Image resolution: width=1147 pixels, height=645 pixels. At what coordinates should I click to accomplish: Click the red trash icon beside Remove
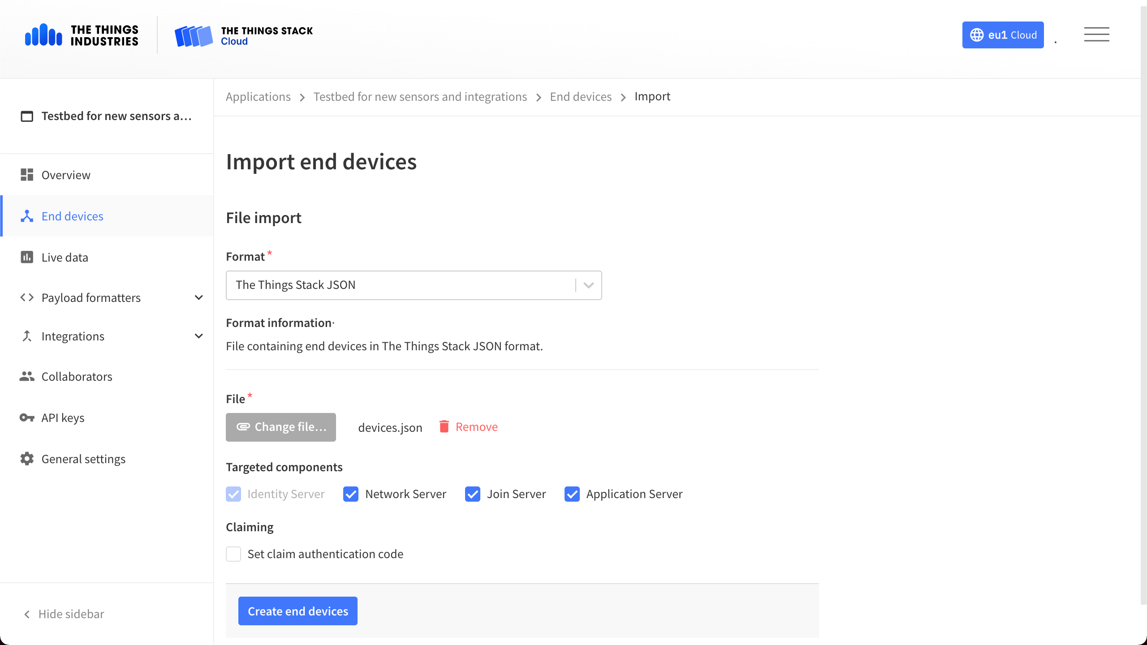[x=444, y=426]
